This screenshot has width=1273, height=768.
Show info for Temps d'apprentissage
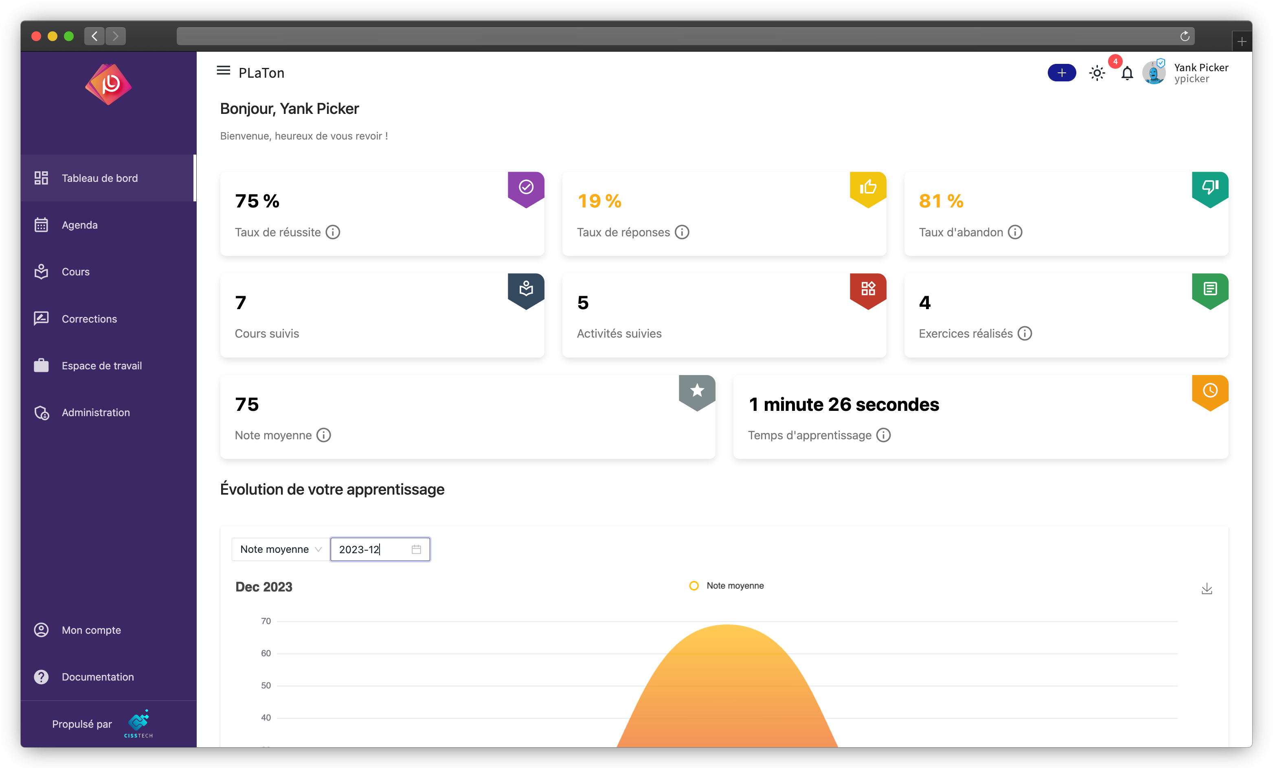[883, 435]
